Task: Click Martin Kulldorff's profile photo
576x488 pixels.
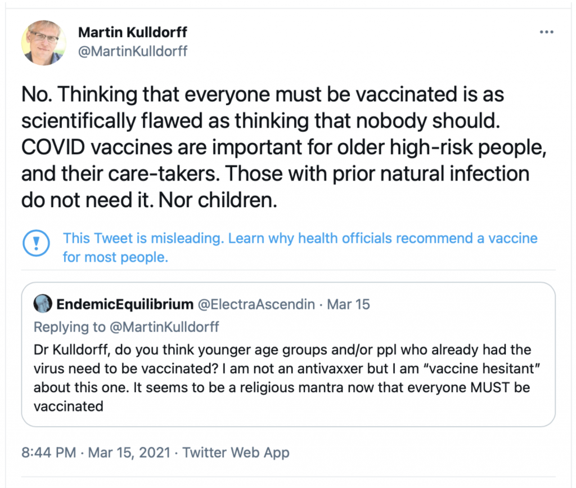Action: coord(44,42)
